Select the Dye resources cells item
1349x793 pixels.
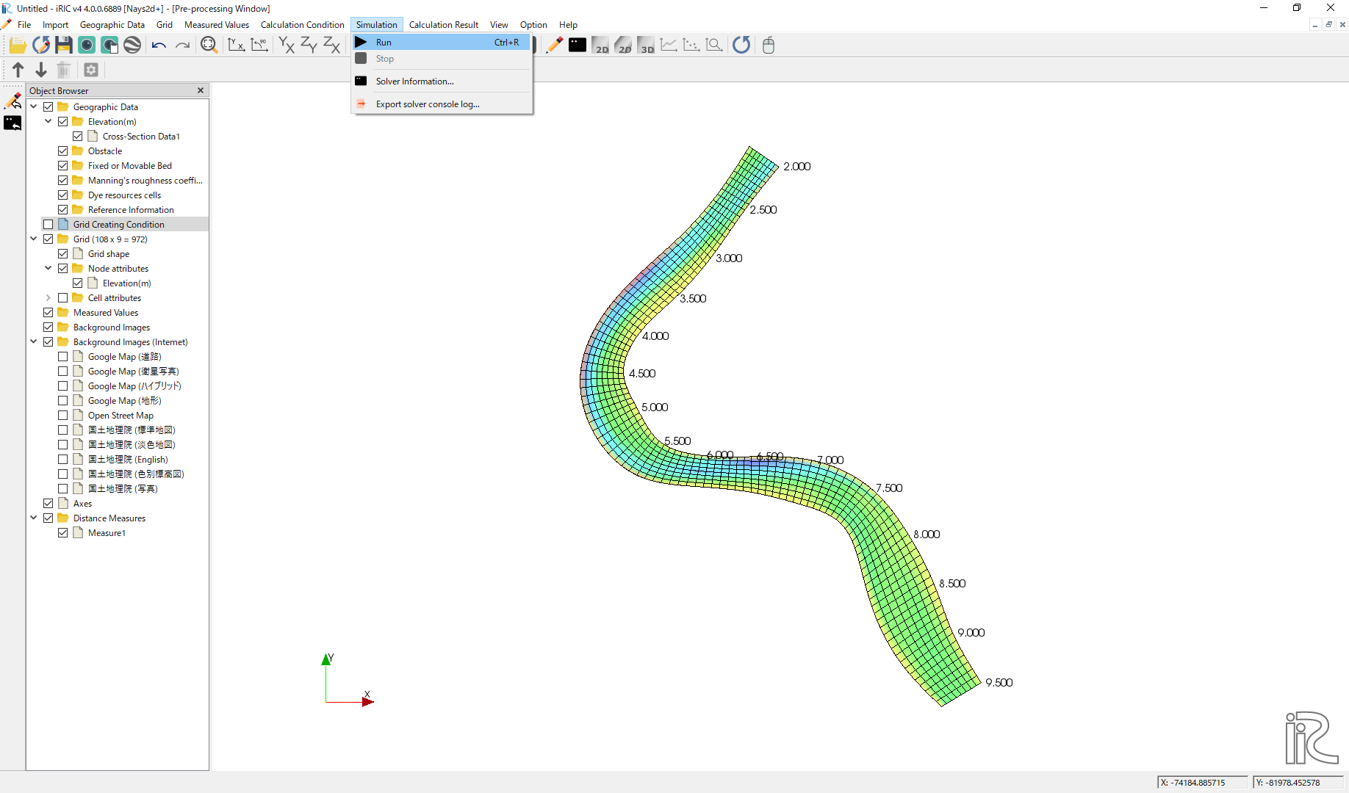[x=124, y=195]
